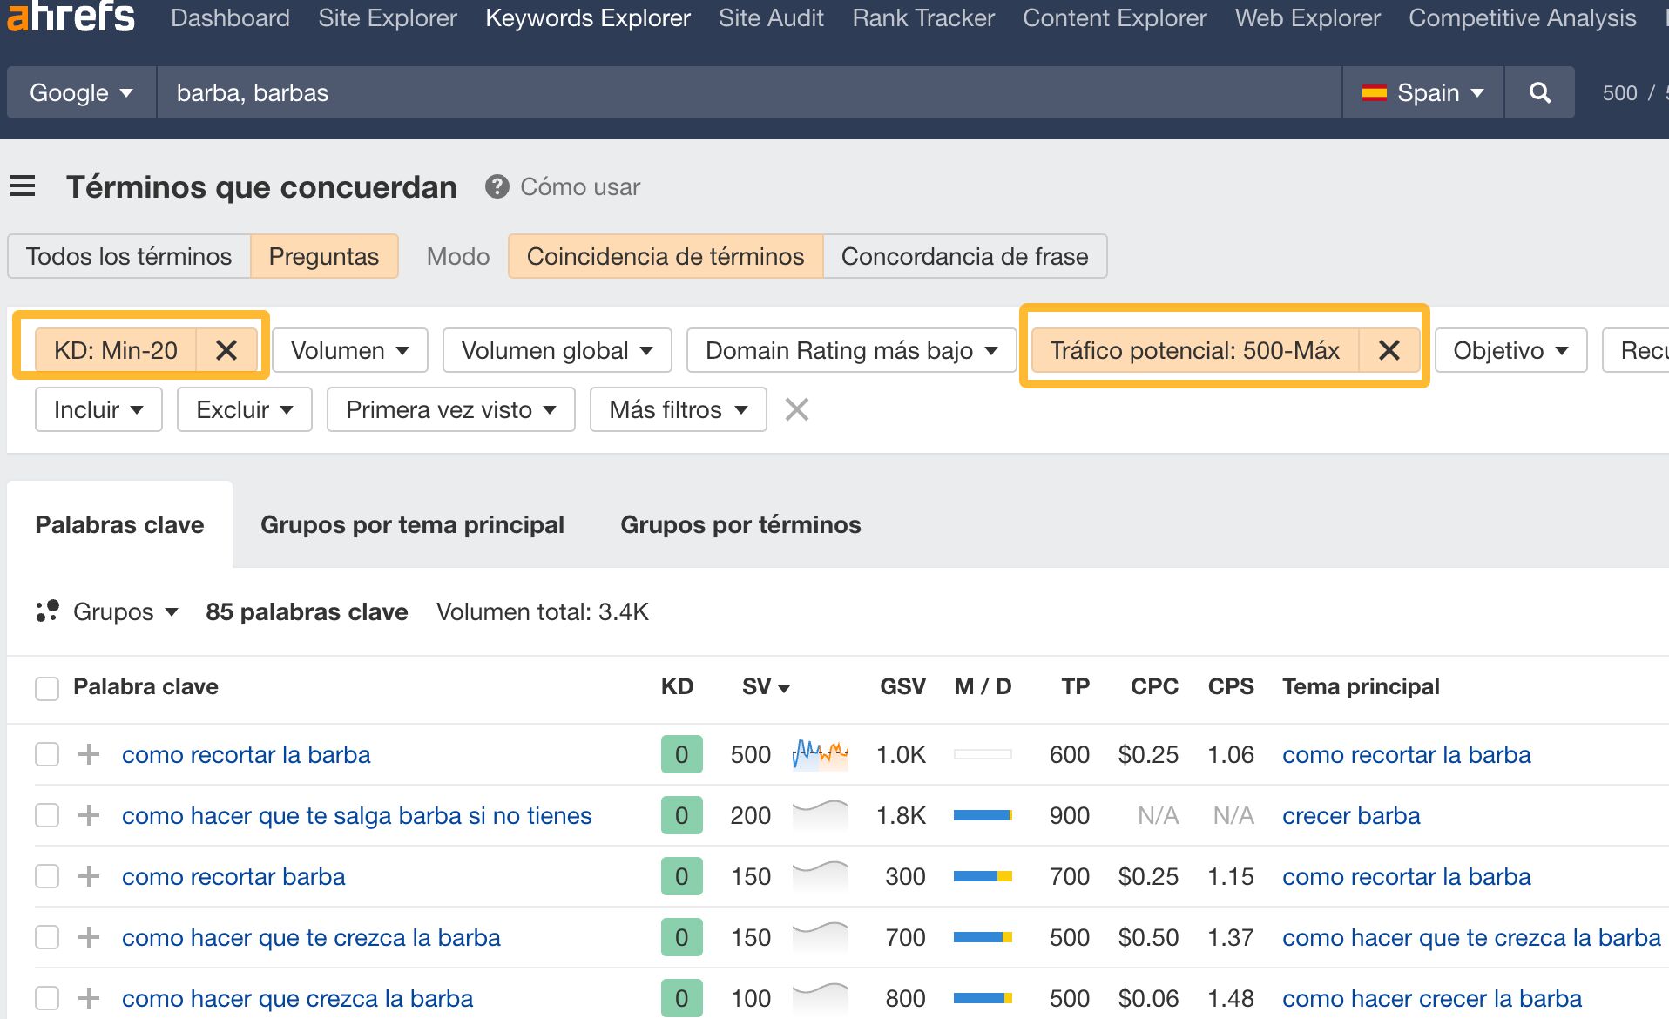Check the checkbox for 'como recortar la barba'

[47, 754]
